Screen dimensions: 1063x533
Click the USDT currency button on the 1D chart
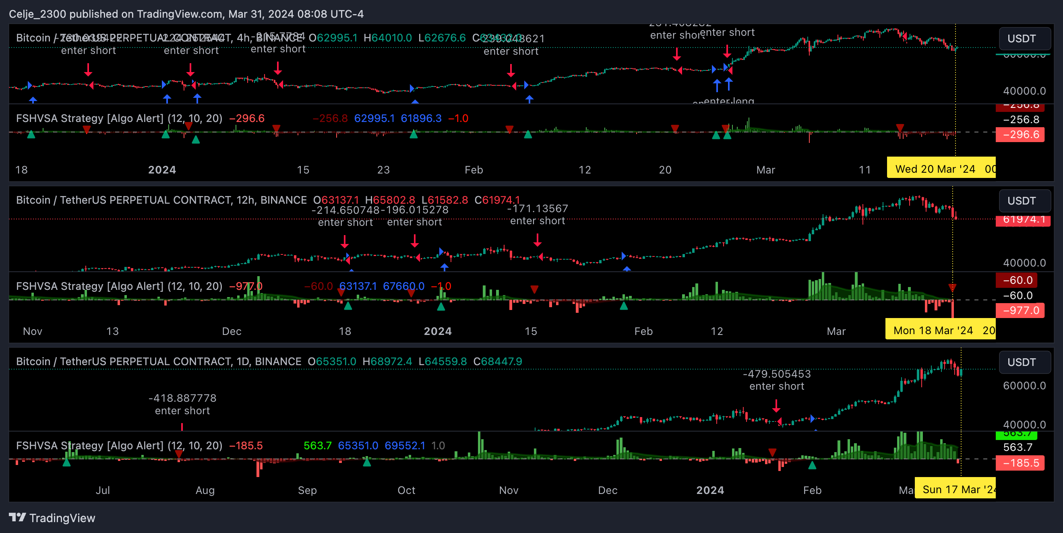coord(1025,362)
